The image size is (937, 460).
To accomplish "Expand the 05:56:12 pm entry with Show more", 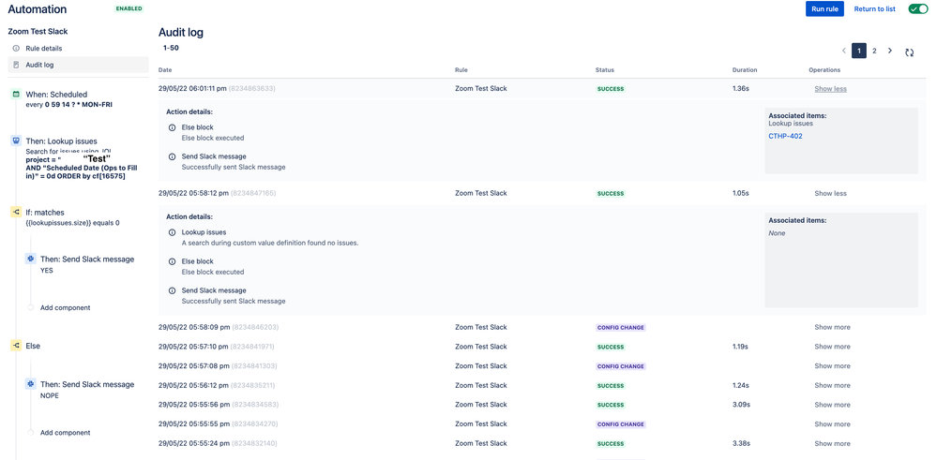I will point(832,385).
